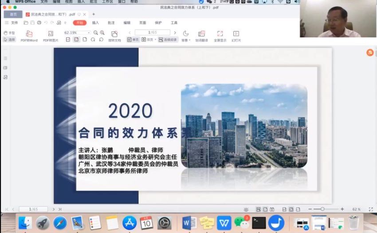Switch to the 页面 ribbon tab
This screenshot has height=233, width=377.
pyautogui.click(x=142, y=23)
